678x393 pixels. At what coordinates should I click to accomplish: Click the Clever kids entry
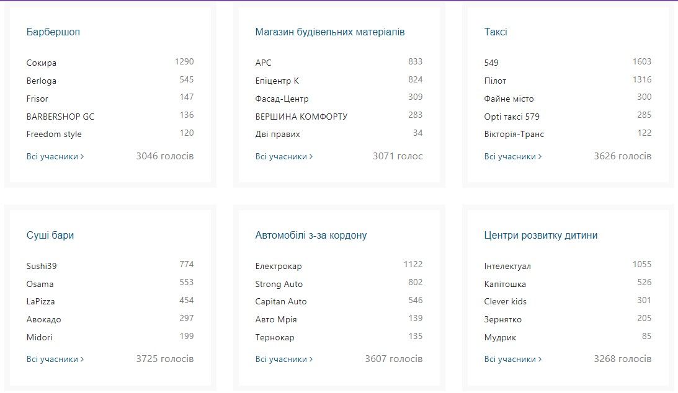pyautogui.click(x=505, y=302)
